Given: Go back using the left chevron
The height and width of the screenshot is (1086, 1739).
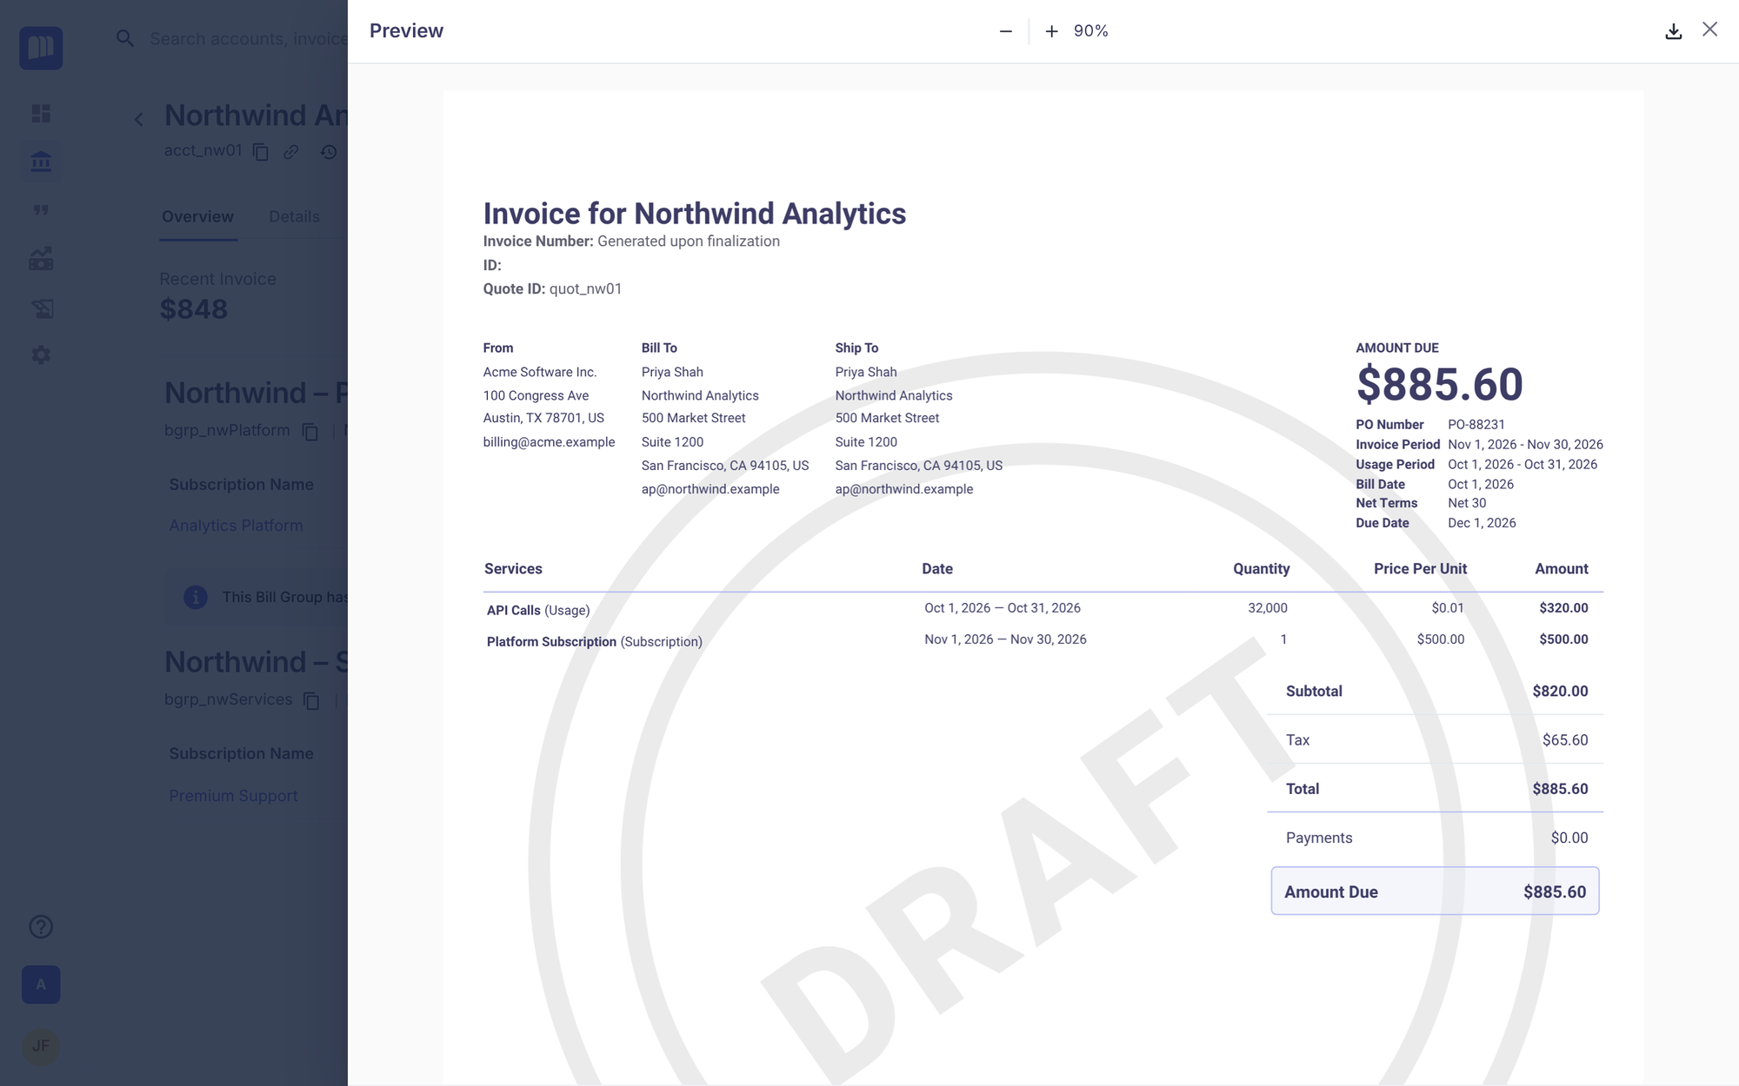Looking at the screenshot, I should [139, 120].
